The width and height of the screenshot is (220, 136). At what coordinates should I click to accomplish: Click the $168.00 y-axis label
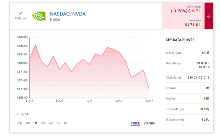(x=22, y=98)
